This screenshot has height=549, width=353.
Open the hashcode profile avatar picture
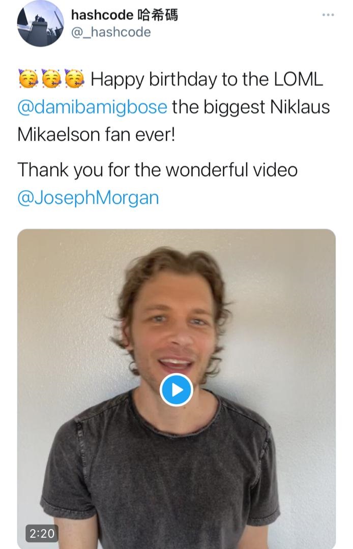[40, 23]
